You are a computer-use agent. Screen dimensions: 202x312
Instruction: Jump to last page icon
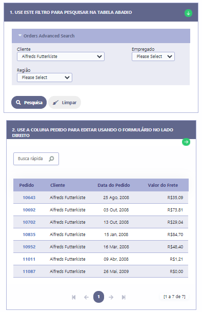click(124, 297)
